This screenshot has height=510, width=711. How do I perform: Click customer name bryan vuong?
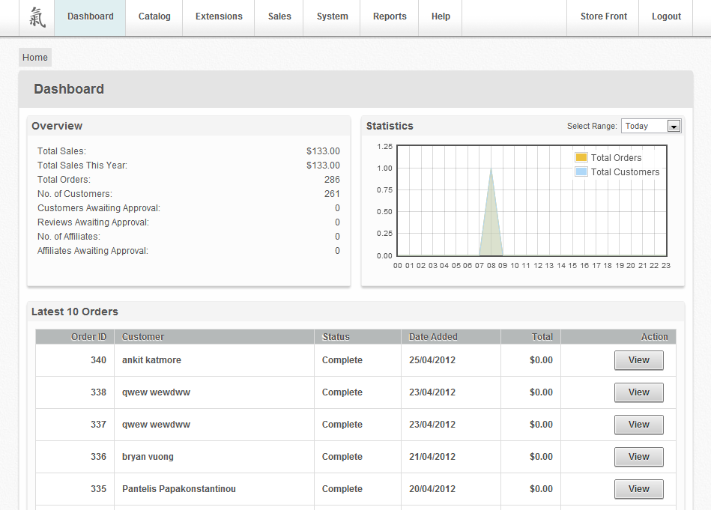[x=148, y=457]
